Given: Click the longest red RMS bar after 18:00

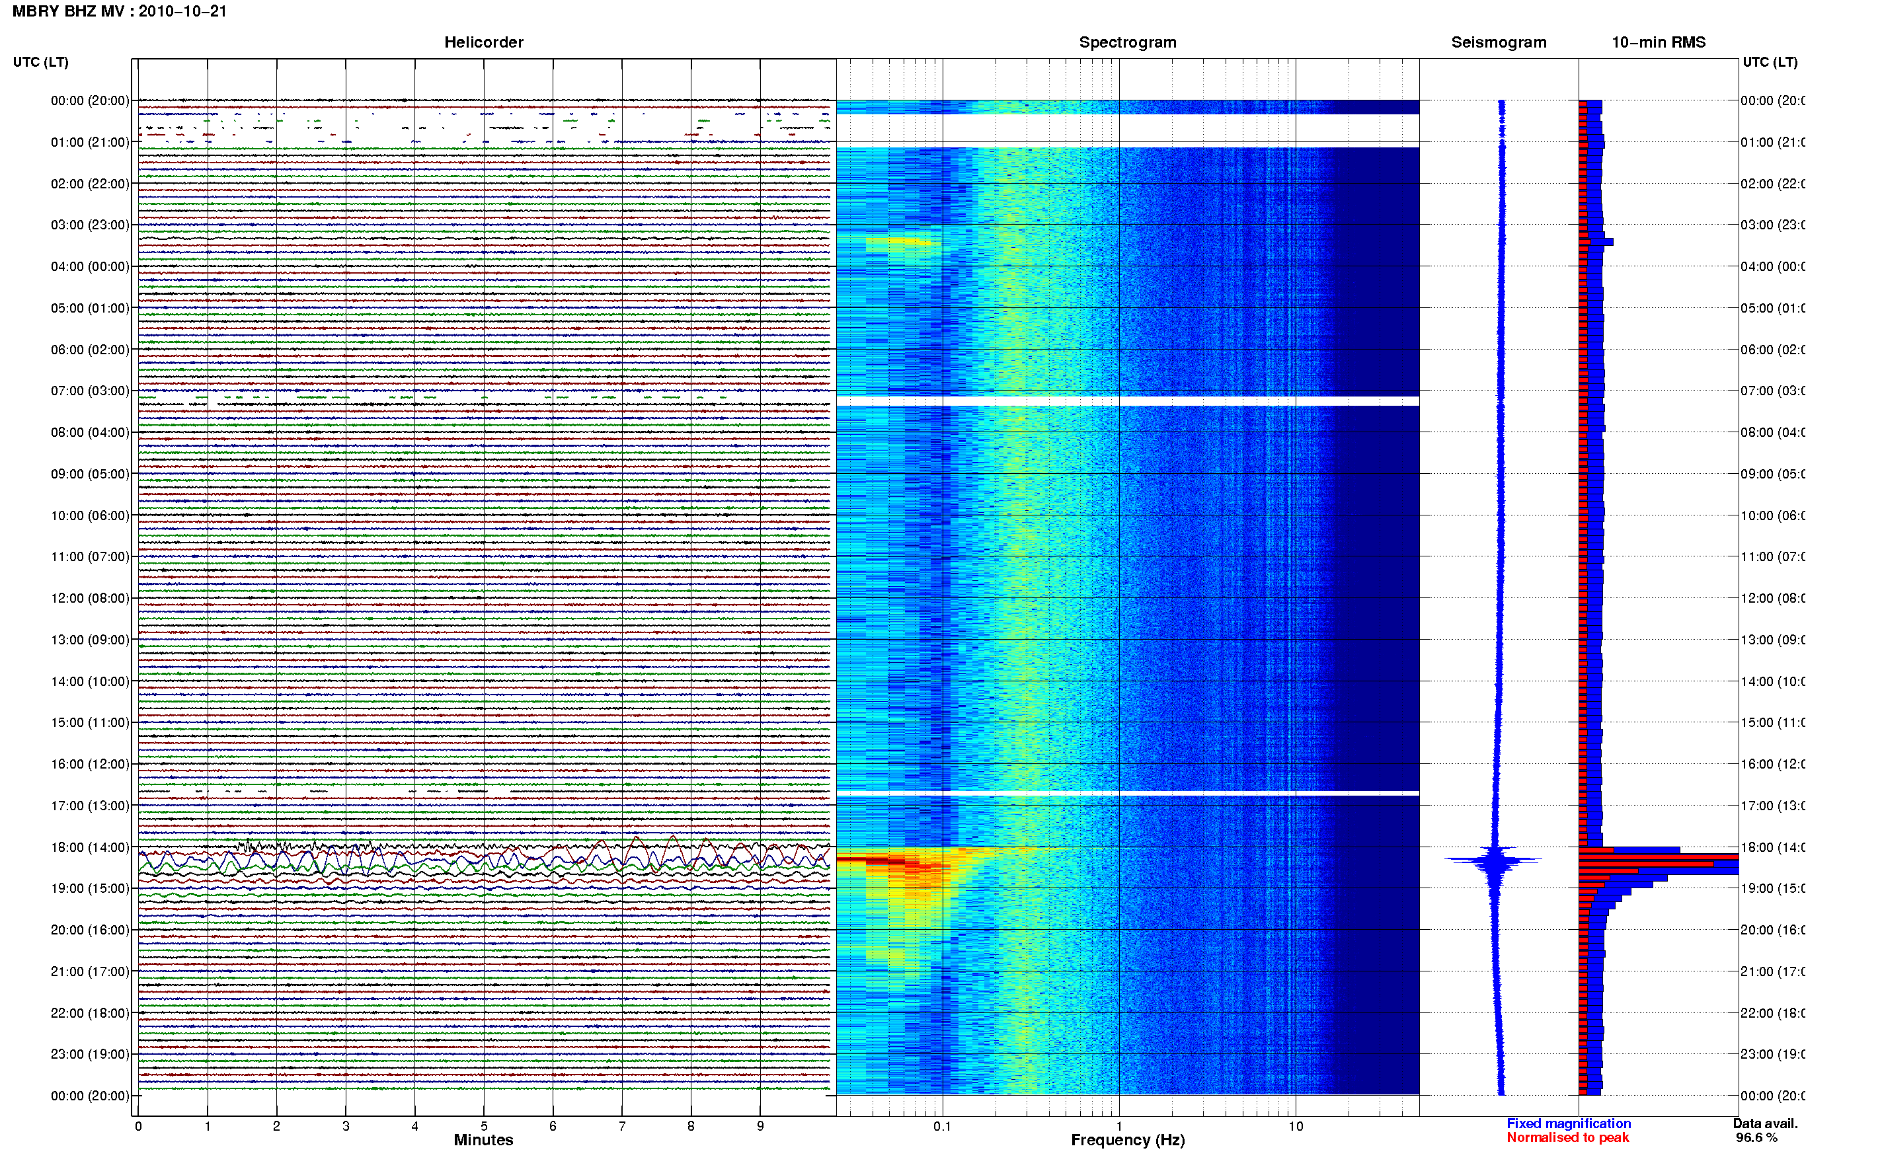Looking at the screenshot, I should (x=1658, y=856).
